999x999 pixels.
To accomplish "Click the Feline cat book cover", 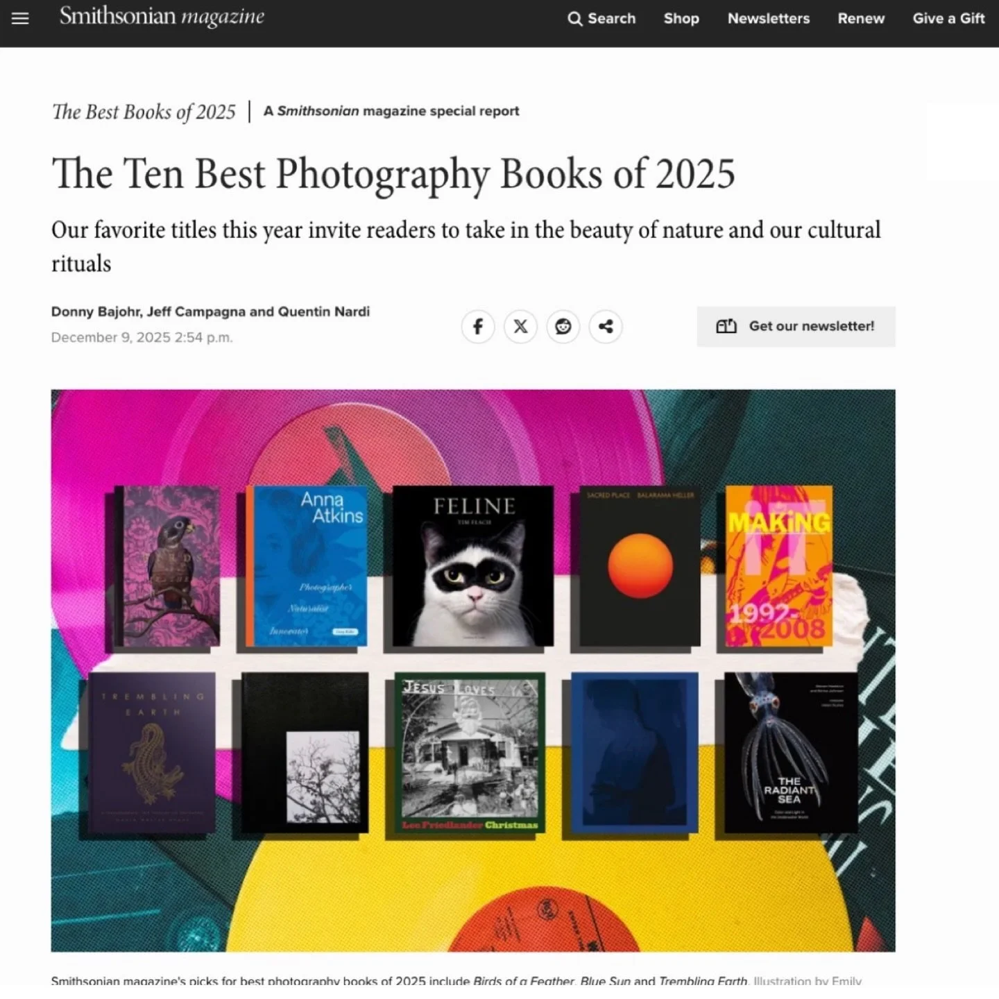I will [473, 566].
